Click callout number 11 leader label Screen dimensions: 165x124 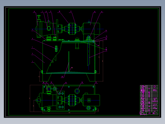(x=71, y=11)
